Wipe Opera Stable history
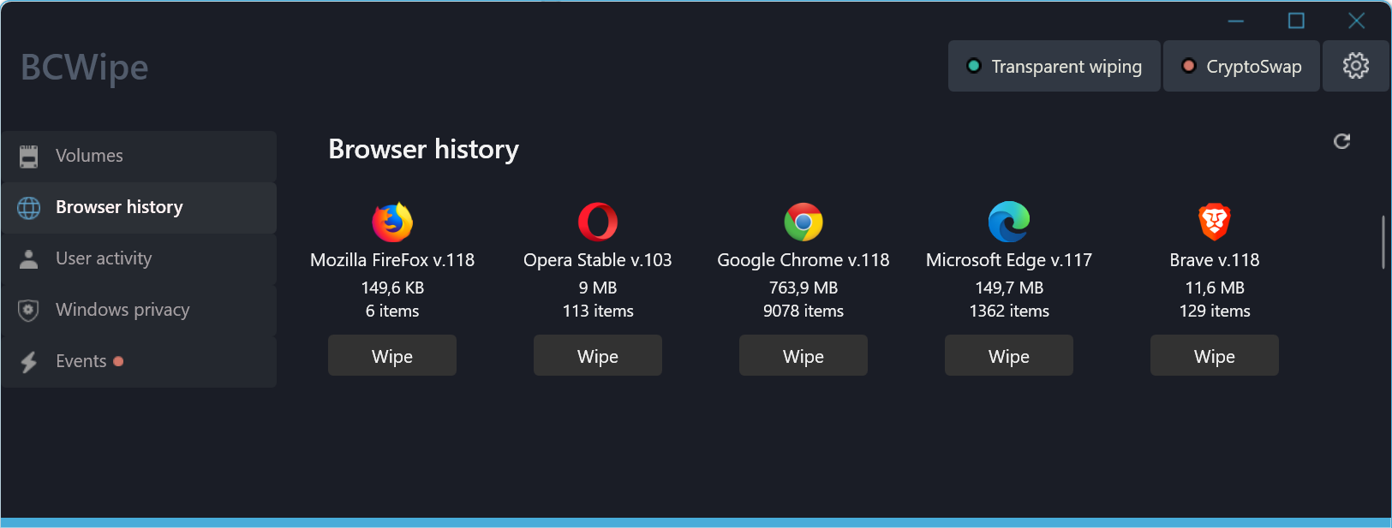 coord(598,355)
